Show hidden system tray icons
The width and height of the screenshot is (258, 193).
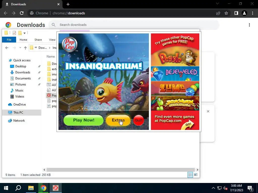click(x=213, y=188)
